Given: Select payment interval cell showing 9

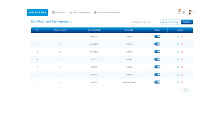Looking at the screenshot, I should click(60, 82).
